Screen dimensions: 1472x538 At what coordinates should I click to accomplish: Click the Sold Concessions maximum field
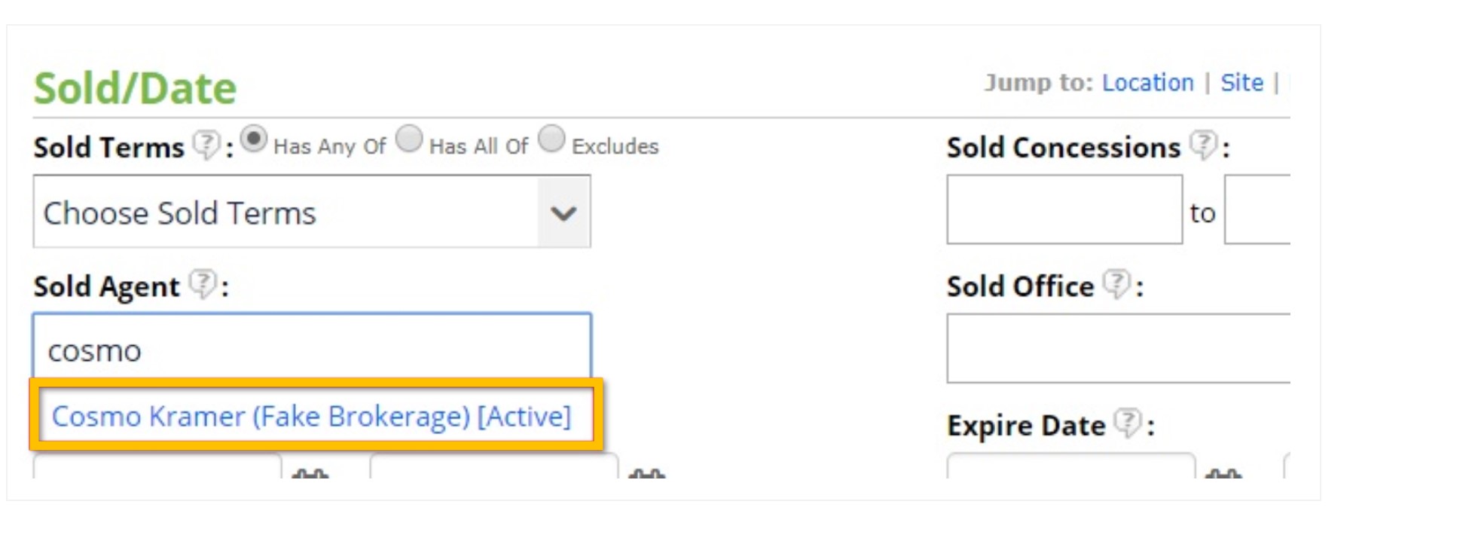(x=1257, y=210)
